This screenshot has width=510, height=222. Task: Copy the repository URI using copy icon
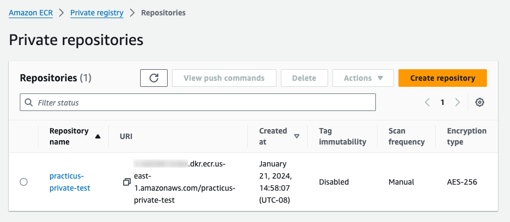[x=127, y=182]
